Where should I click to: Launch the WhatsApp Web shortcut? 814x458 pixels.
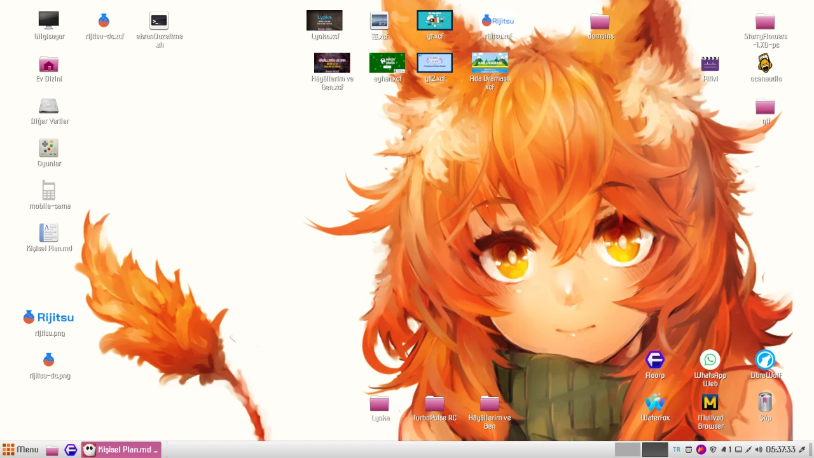(710, 360)
